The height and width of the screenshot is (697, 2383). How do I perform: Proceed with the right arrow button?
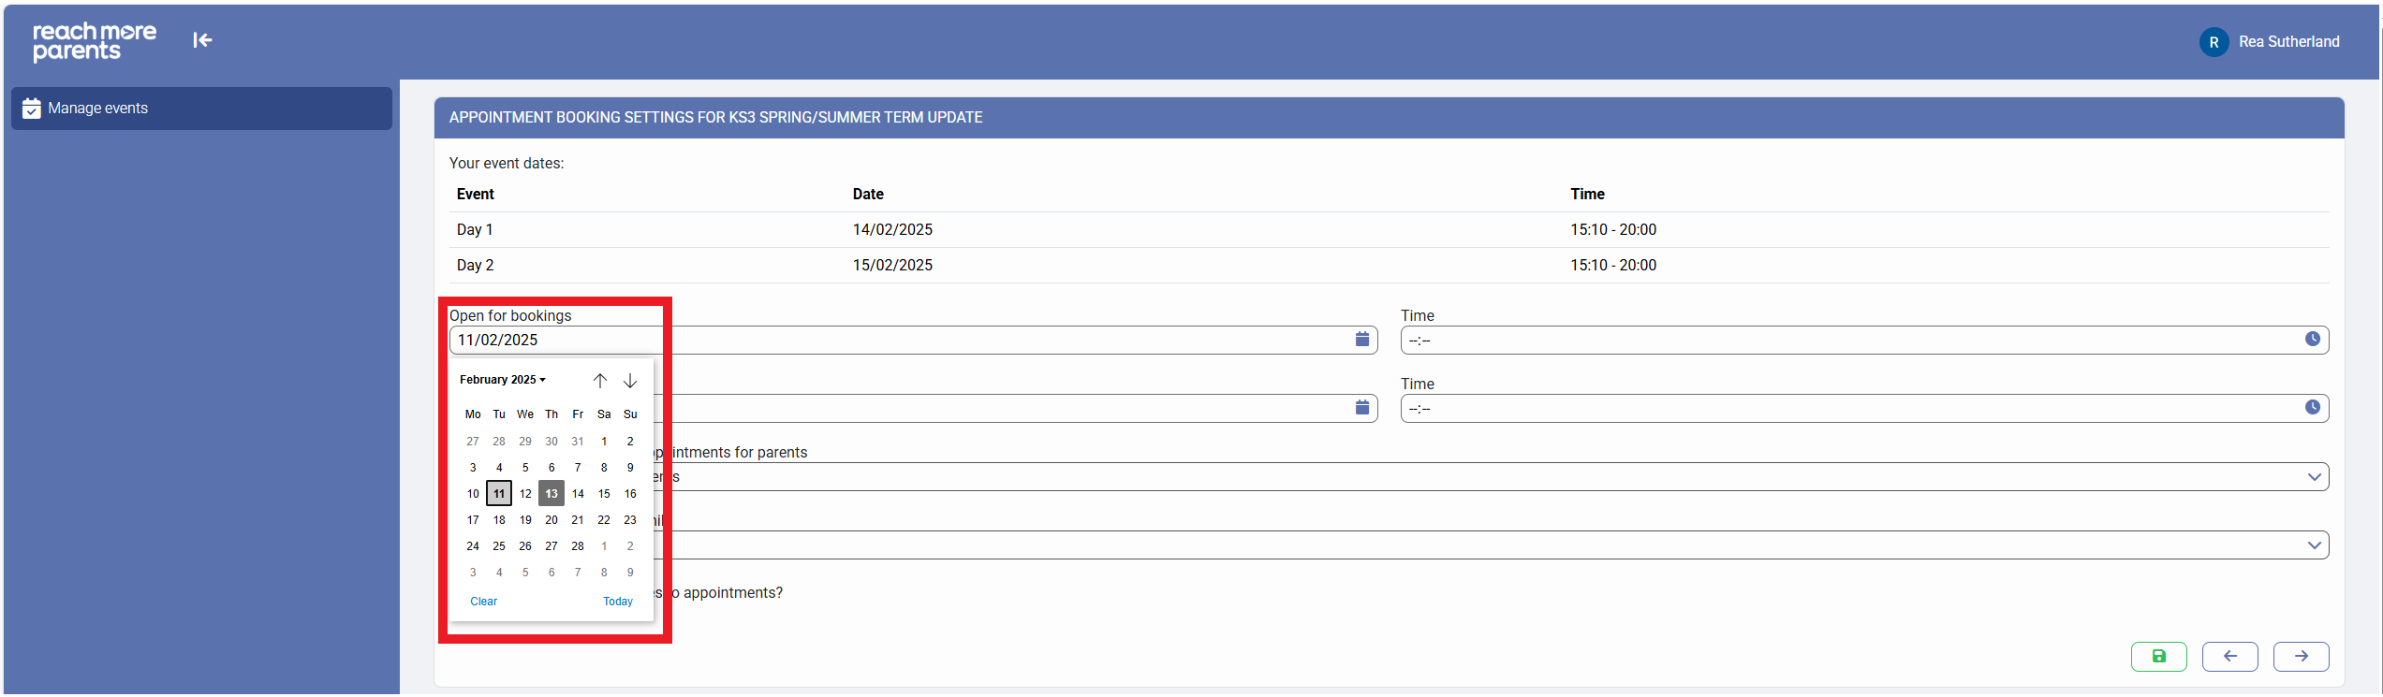tap(2301, 657)
